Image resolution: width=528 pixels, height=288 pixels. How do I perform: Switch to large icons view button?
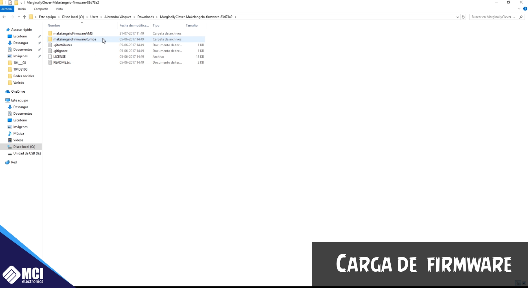coord(524,283)
